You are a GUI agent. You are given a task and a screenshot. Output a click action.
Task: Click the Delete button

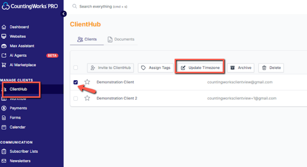[x=271, y=68]
